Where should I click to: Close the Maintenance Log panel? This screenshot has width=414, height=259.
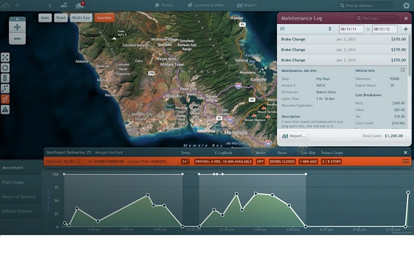click(405, 18)
